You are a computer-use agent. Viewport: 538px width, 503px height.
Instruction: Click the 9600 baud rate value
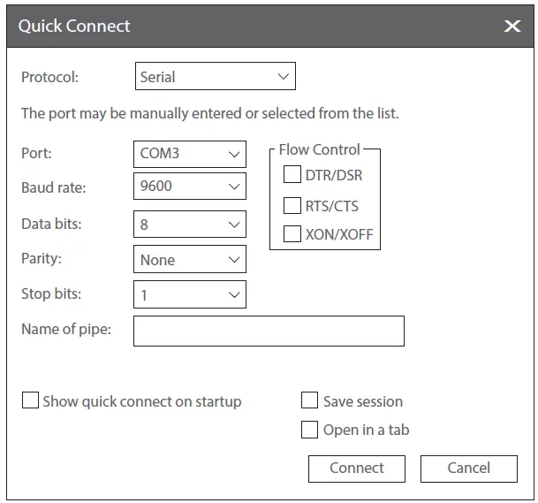tap(156, 187)
